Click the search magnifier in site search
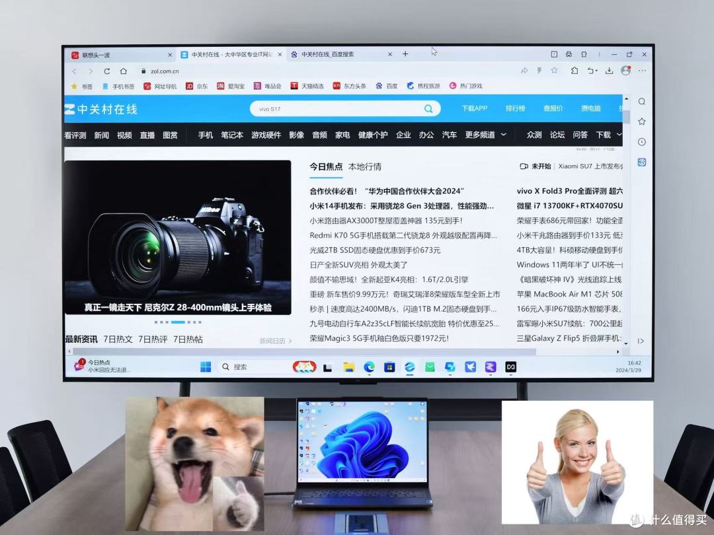 (x=428, y=109)
